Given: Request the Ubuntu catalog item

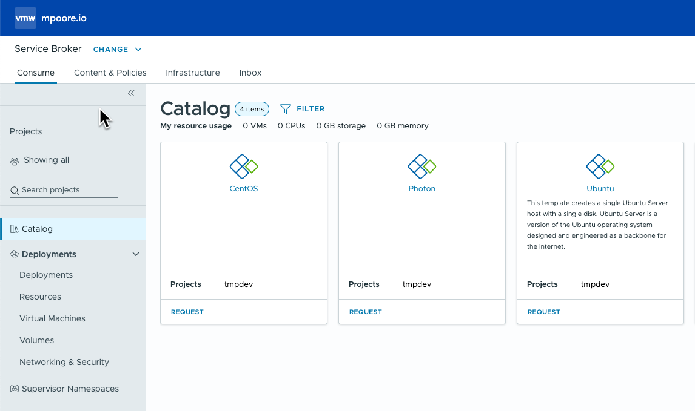Looking at the screenshot, I should (x=543, y=312).
